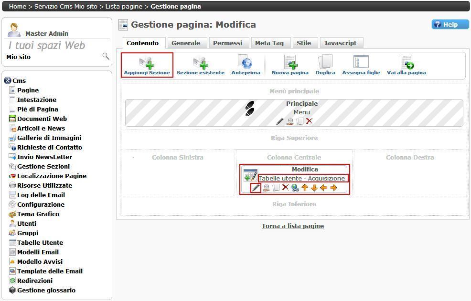
Task: Switch to the Generale tab
Action: (186, 43)
